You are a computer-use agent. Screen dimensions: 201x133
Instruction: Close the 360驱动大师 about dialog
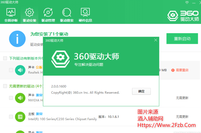click(x=156, y=40)
